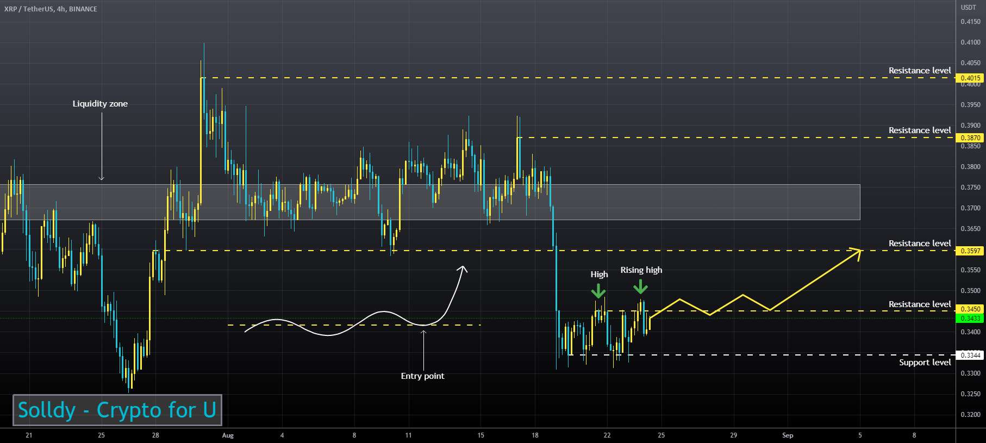Image resolution: width=986 pixels, height=443 pixels.
Task: Click the 0.3200 price axis label
Action: point(970,415)
